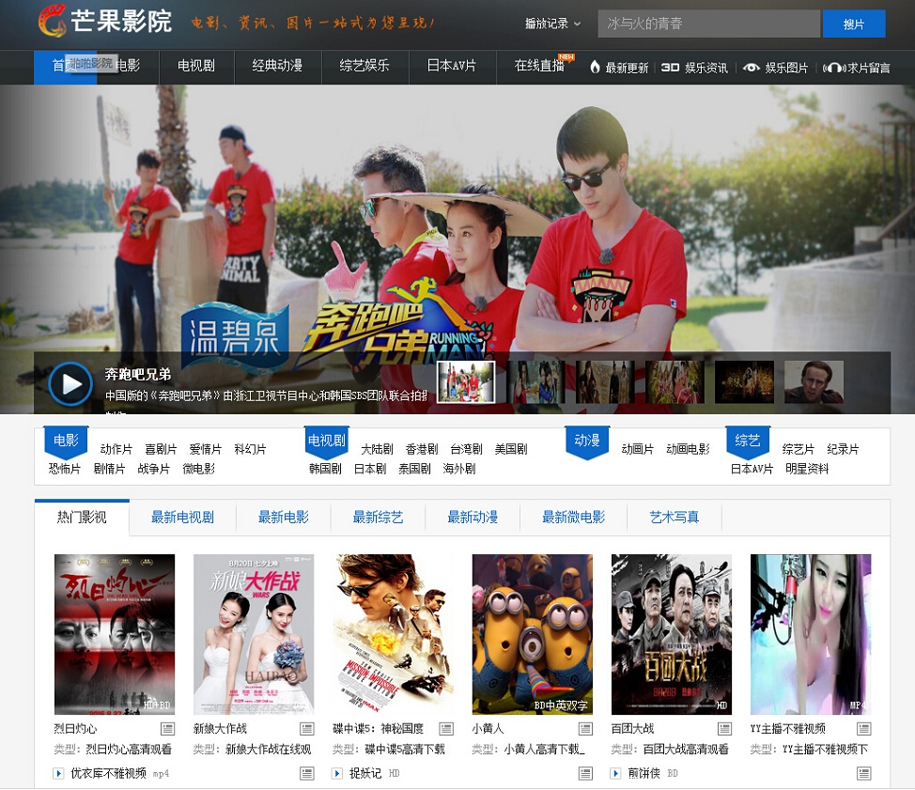Click the list icon beside 百团大战 title
Viewport: 915px width, 790px height.
724,729
